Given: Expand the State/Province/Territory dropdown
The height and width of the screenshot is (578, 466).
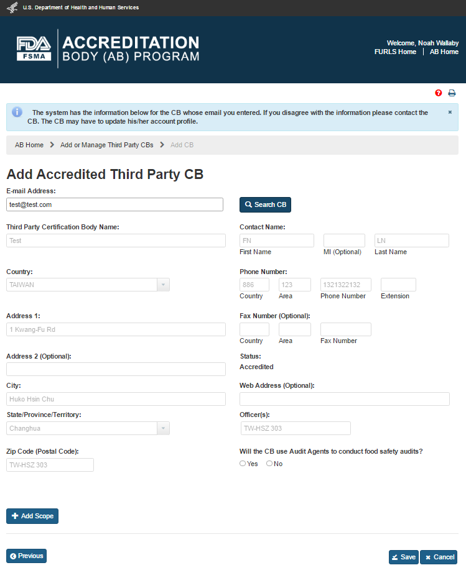Looking at the screenshot, I should [x=162, y=428].
